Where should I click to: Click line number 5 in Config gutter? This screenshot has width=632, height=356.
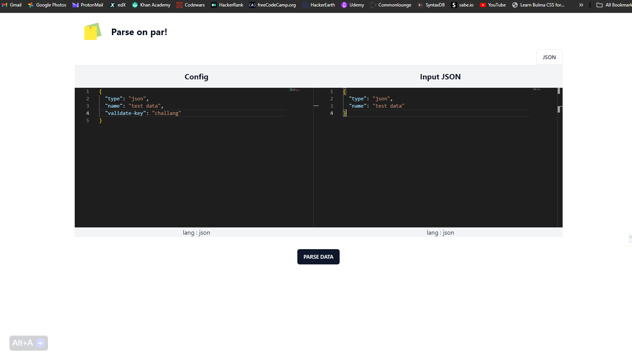pos(88,120)
